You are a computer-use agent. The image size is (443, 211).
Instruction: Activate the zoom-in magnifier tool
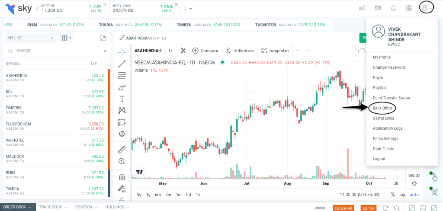coord(122,161)
